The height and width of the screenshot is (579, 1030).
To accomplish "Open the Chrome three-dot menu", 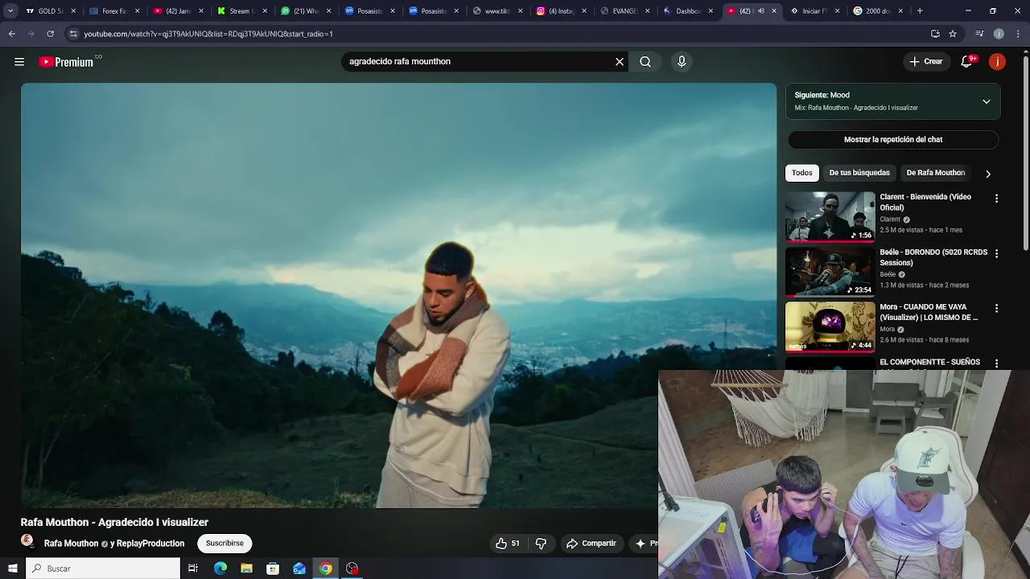I will coord(1018,34).
